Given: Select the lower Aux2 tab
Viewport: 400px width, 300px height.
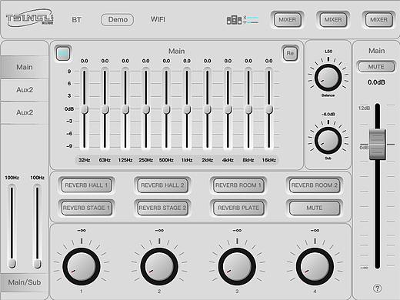Looking at the screenshot, I should (25, 112).
